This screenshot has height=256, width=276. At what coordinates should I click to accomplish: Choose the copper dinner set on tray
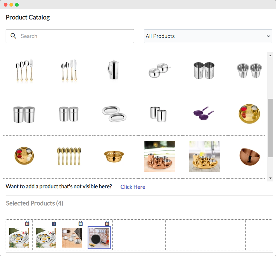pyautogui.click(x=159, y=156)
